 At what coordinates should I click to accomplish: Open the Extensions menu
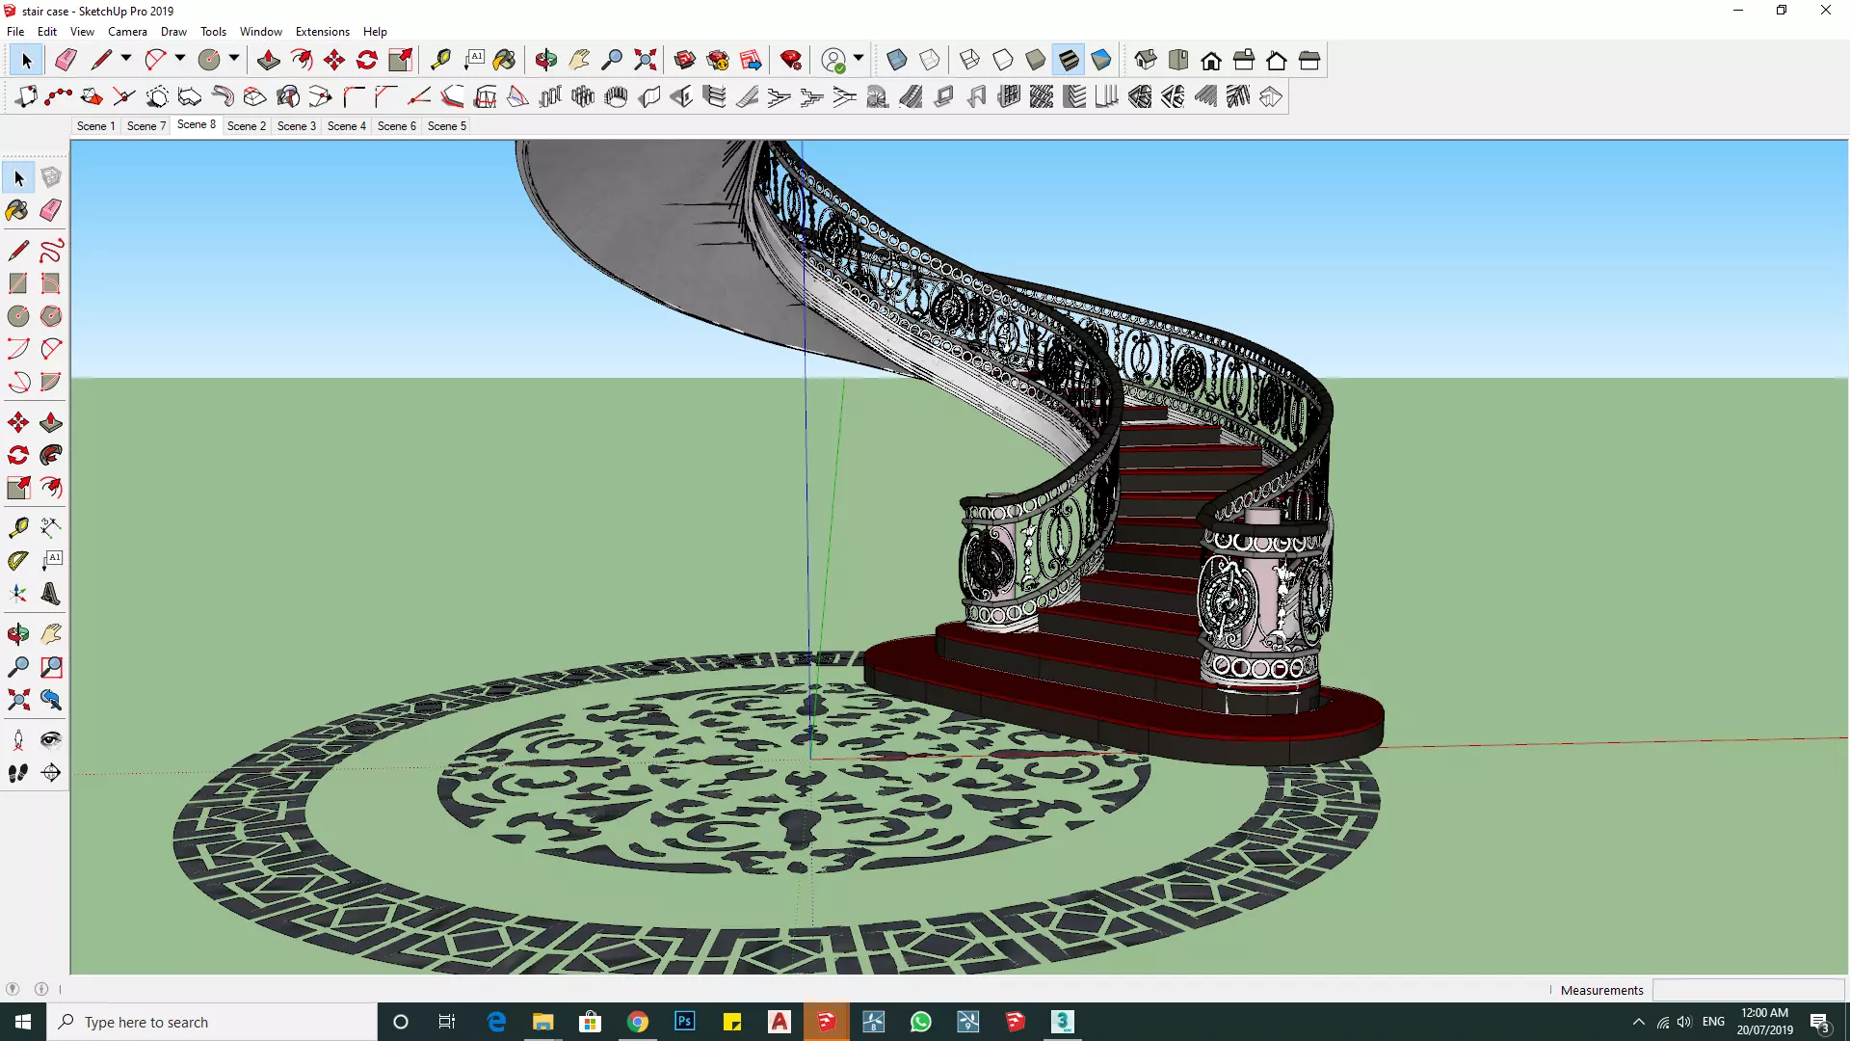pos(322,32)
